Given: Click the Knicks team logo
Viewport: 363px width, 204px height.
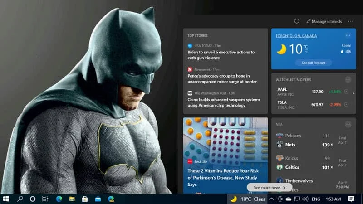Looking at the screenshot, I should [x=280, y=158].
